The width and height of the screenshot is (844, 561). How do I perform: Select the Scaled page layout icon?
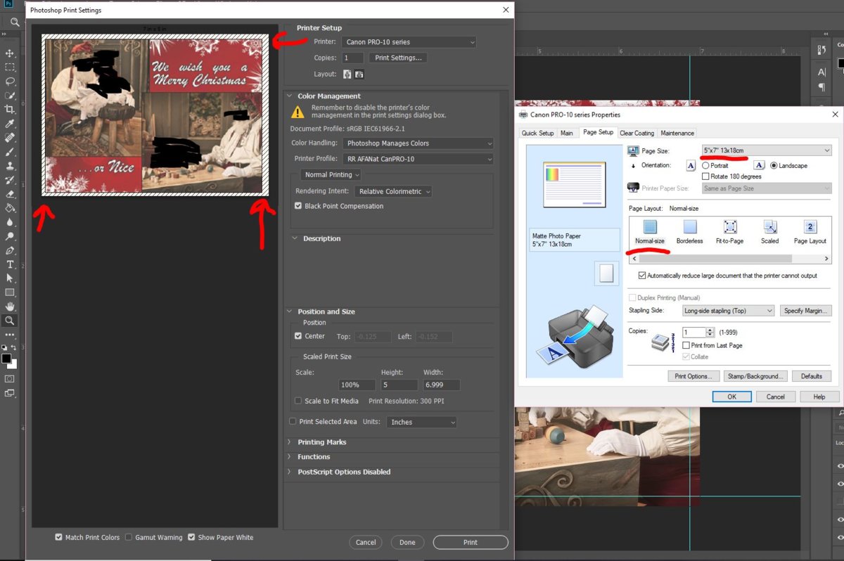[769, 227]
